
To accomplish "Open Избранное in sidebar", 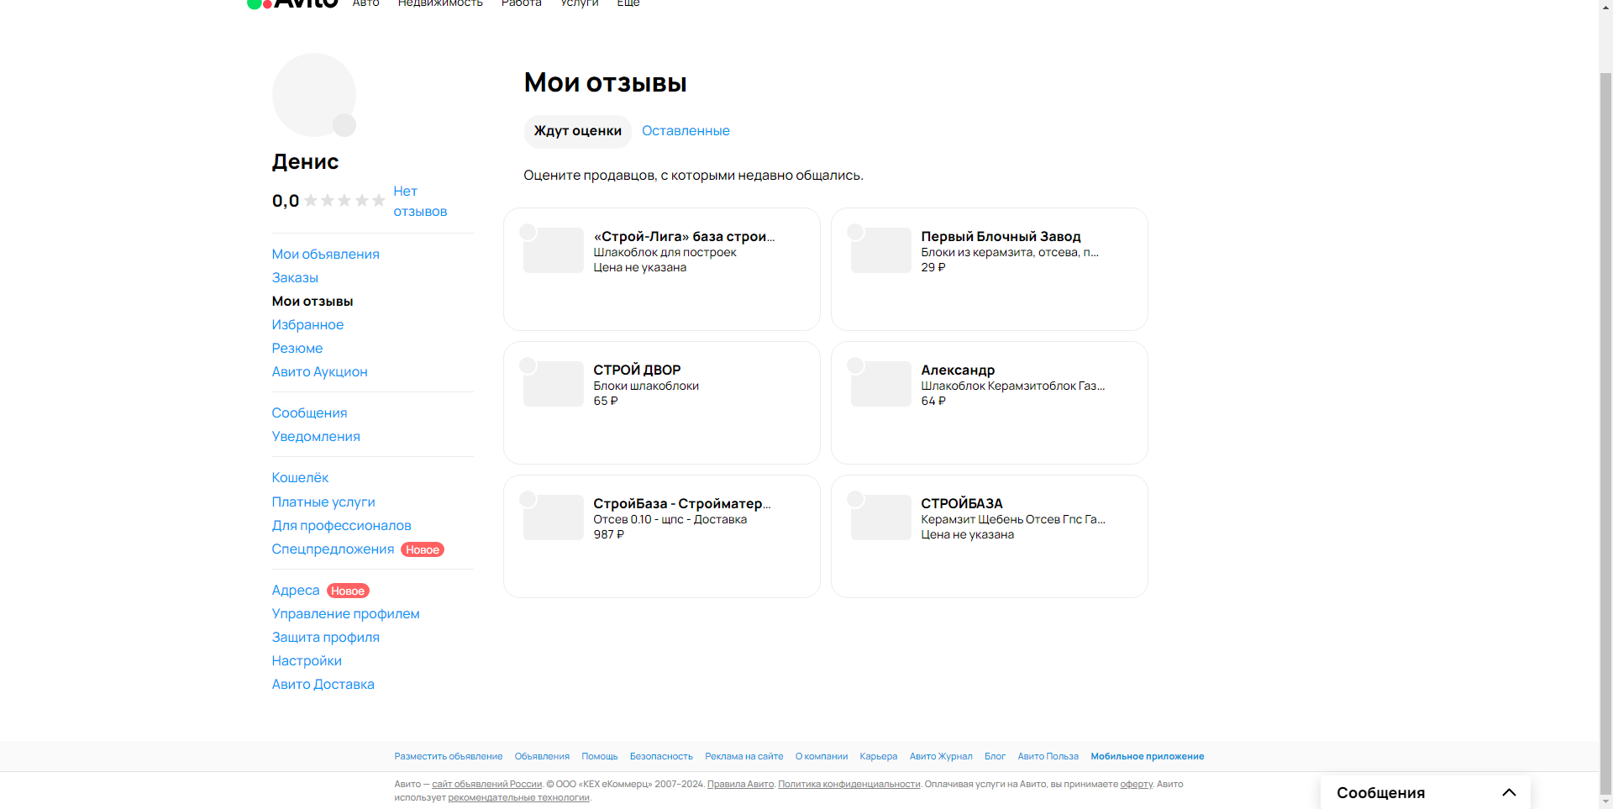I will coord(307,325).
